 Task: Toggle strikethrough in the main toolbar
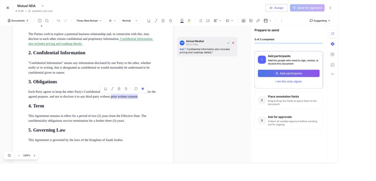pyautogui.click(x=170, y=21)
